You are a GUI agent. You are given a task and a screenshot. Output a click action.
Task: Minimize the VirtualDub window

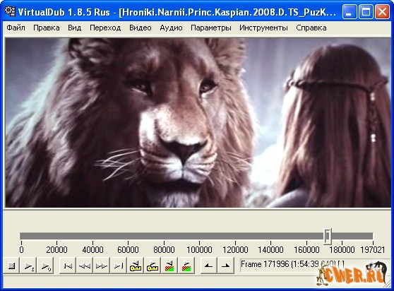tap(350, 12)
